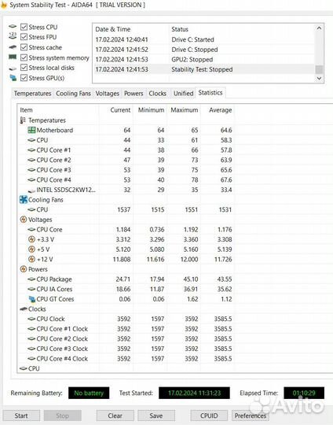The image size is (333, 425).
Task: Click the RAM module icon beside Stress system memory
Action: point(13,57)
